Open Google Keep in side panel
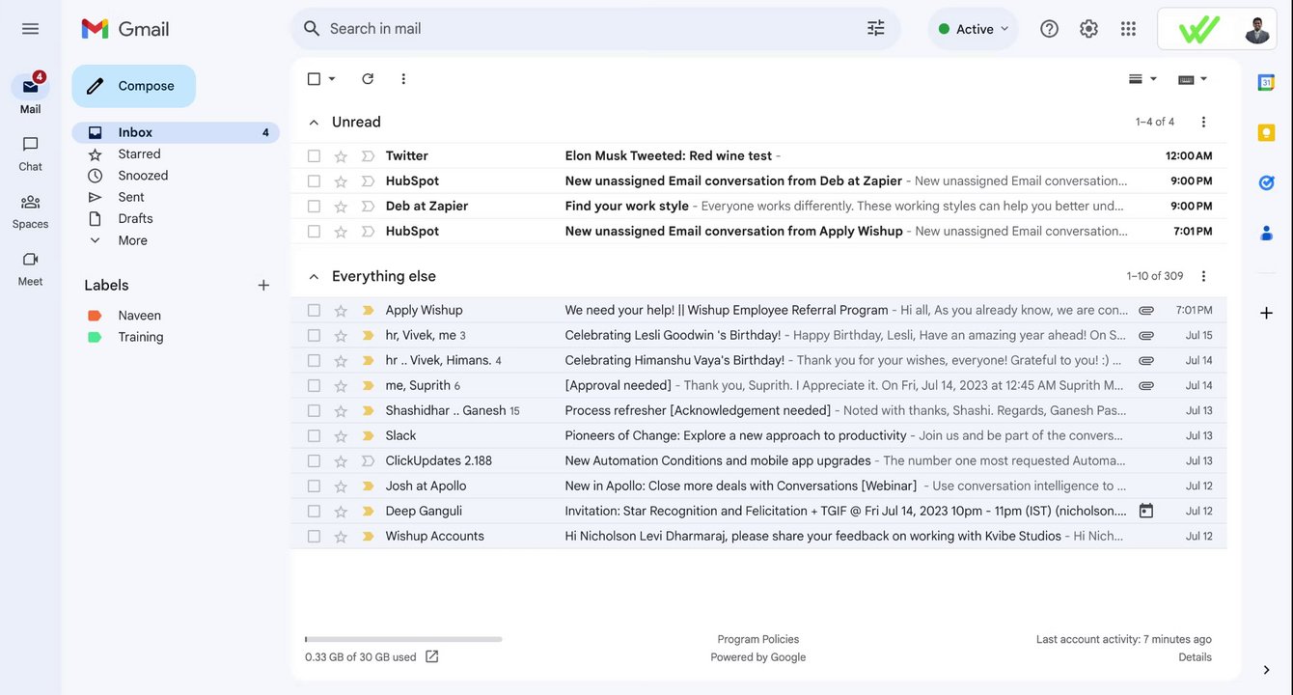 [x=1266, y=132]
